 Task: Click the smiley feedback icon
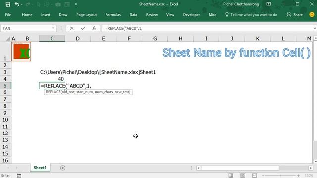coord(312,14)
